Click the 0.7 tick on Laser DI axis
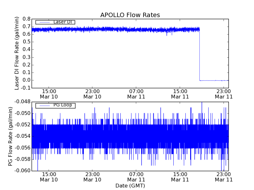Viewport: 254px width, 190px height. (27, 27)
